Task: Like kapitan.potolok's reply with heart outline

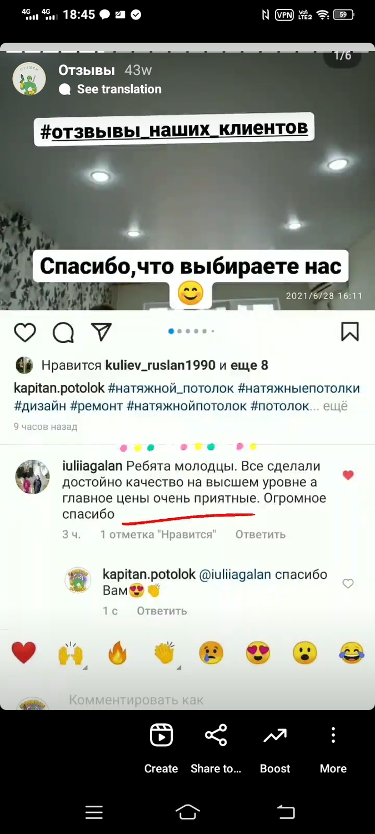Action: [348, 584]
